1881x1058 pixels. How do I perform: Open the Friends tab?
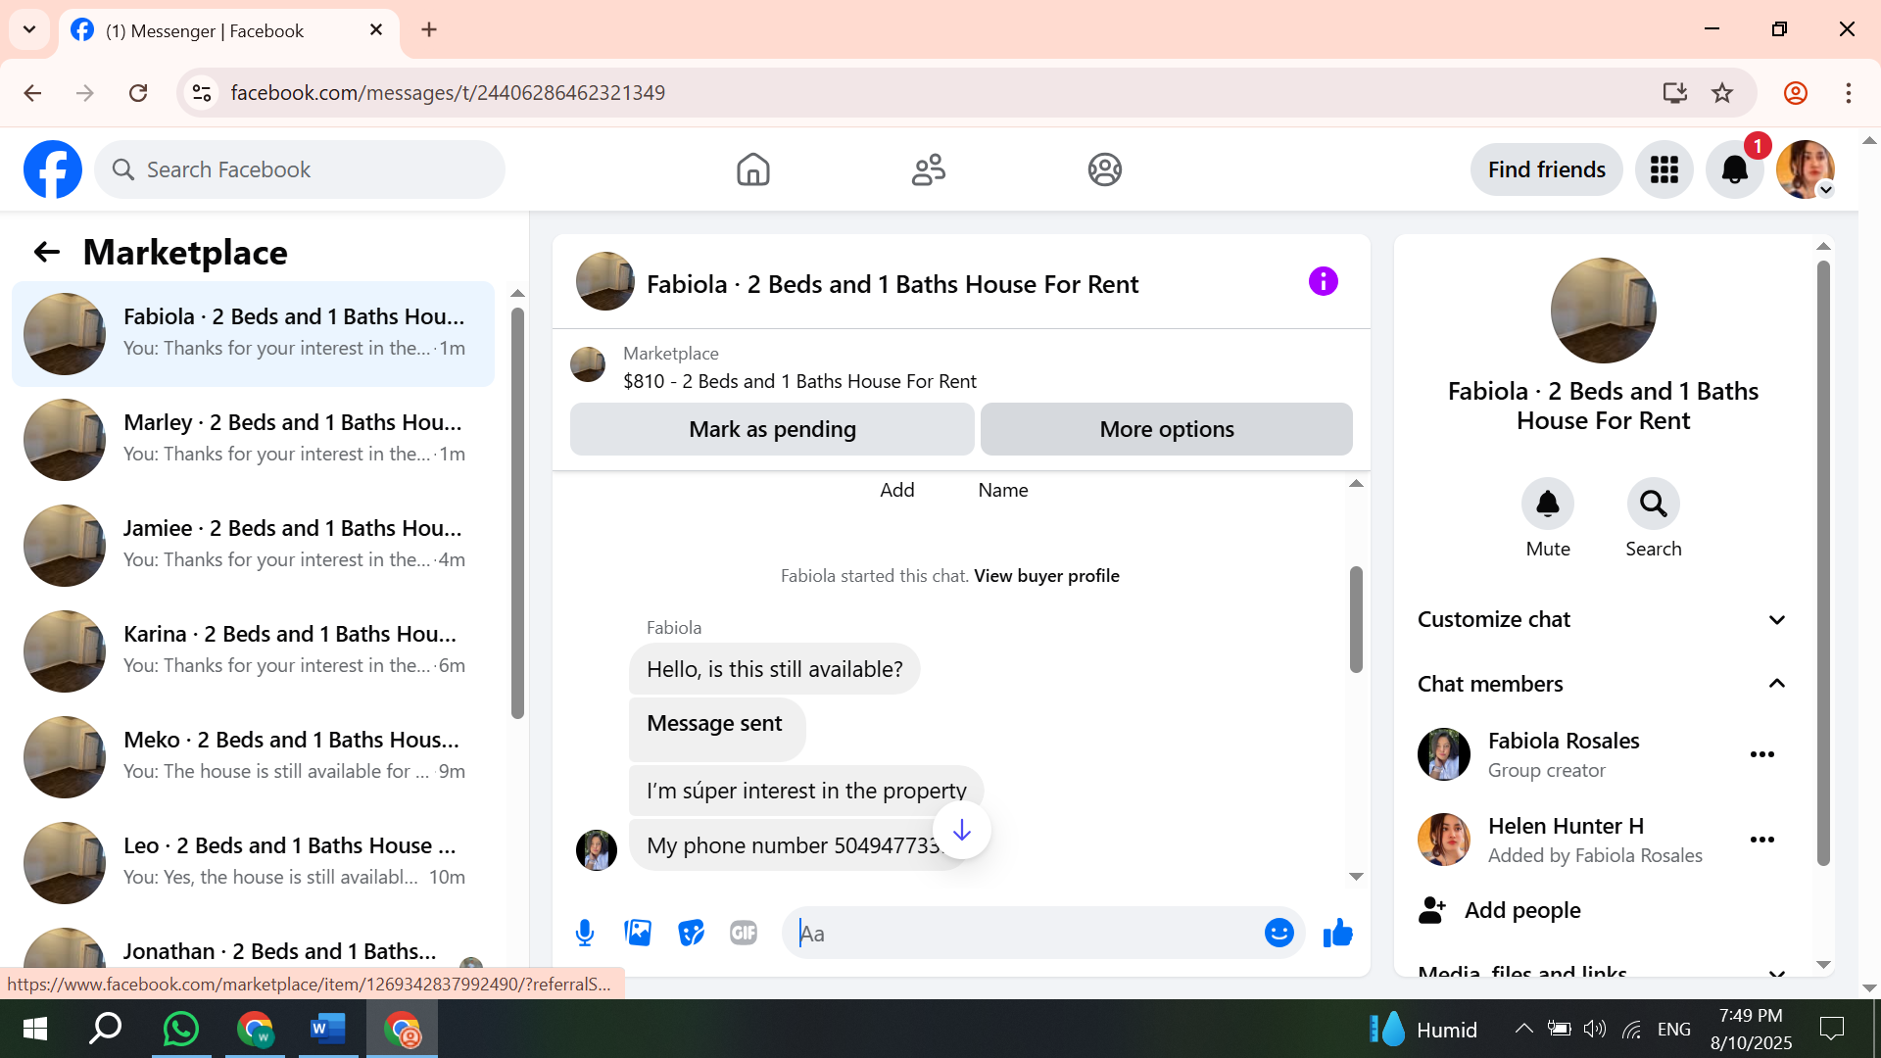928,169
